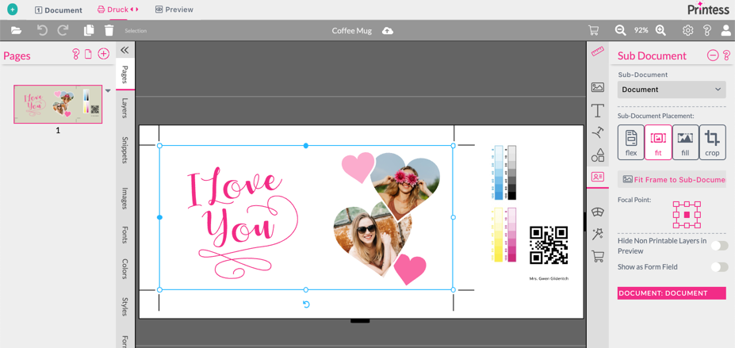The image size is (735, 348).
Task: Collapse Sub Document panel minus icon
Action: click(x=713, y=55)
